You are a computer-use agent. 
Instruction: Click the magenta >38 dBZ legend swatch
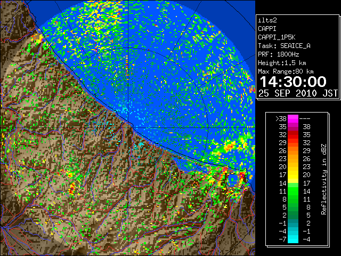click(293, 118)
